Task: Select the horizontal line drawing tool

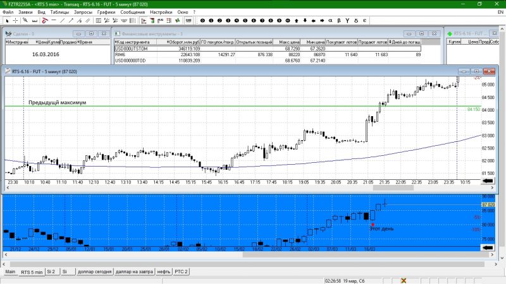Action: pyautogui.click(x=54, y=20)
